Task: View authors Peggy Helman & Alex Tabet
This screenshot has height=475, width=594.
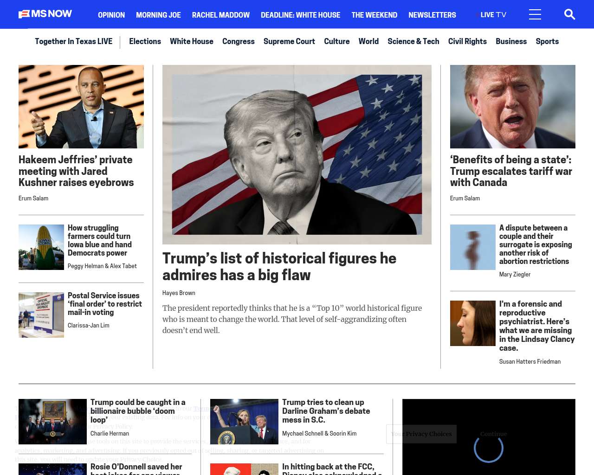Action: [x=102, y=266]
